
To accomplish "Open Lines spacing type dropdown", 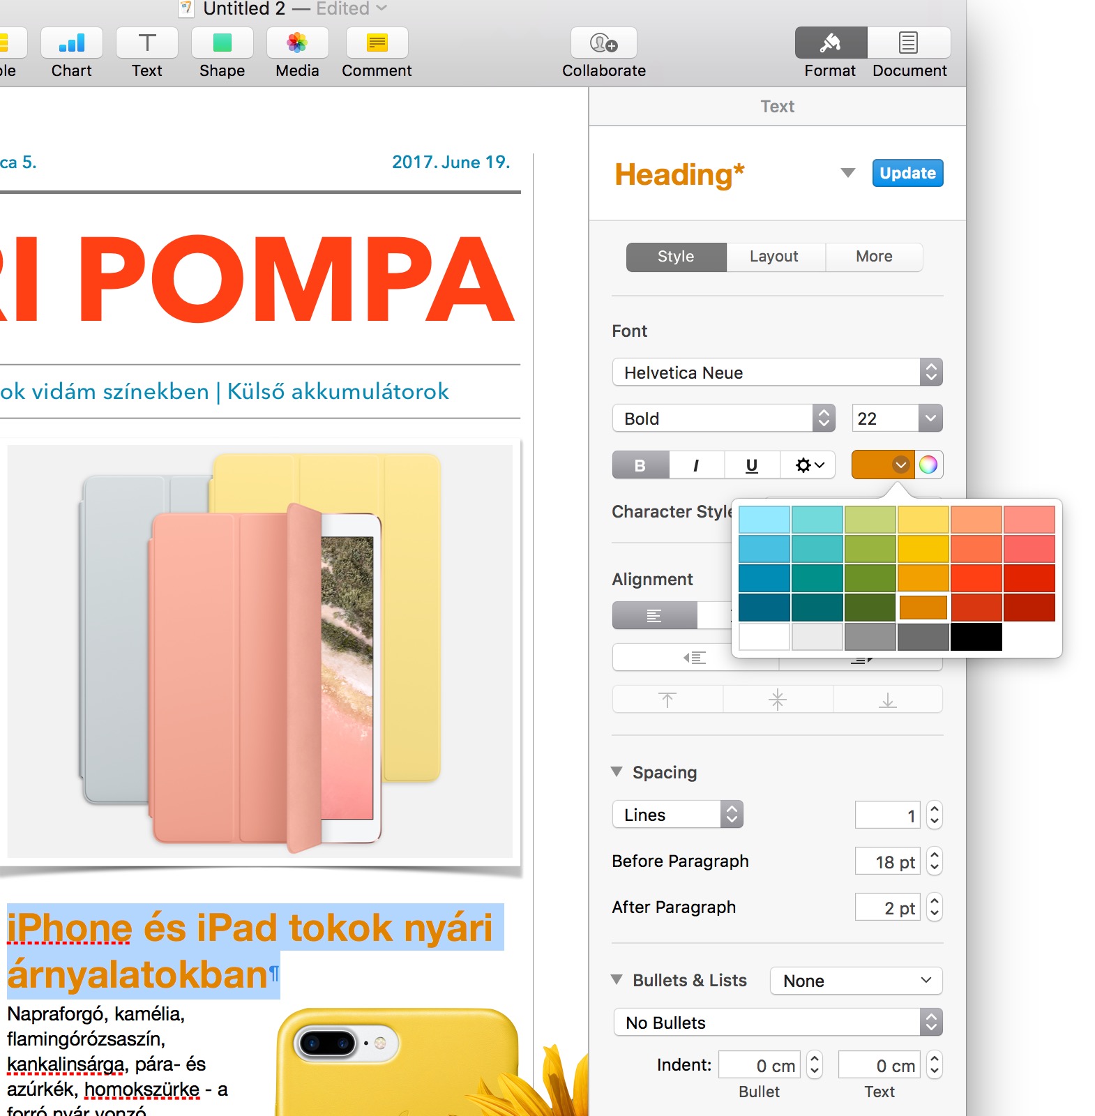I will 678,815.
